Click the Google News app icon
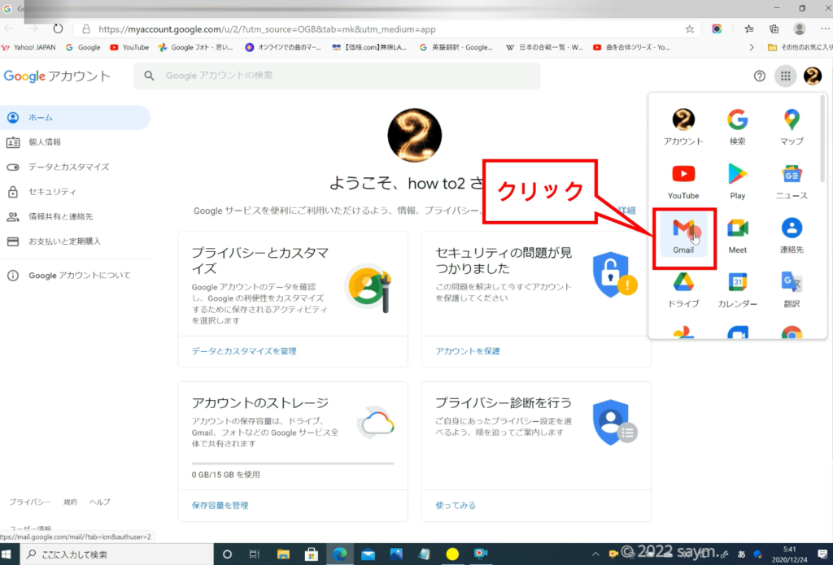 coord(792,180)
